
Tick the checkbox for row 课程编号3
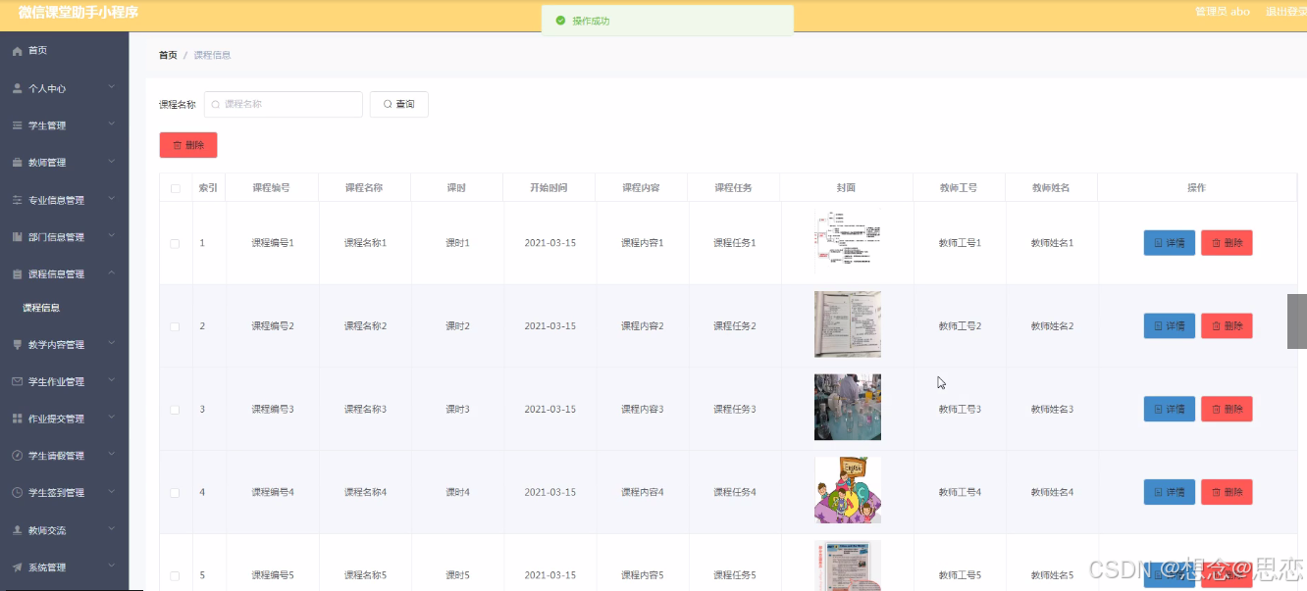176,410
